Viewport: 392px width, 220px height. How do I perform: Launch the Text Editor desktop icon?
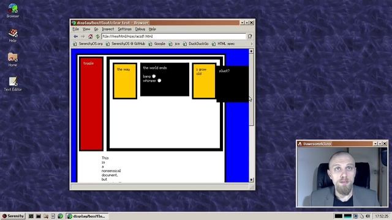point(13,84)
